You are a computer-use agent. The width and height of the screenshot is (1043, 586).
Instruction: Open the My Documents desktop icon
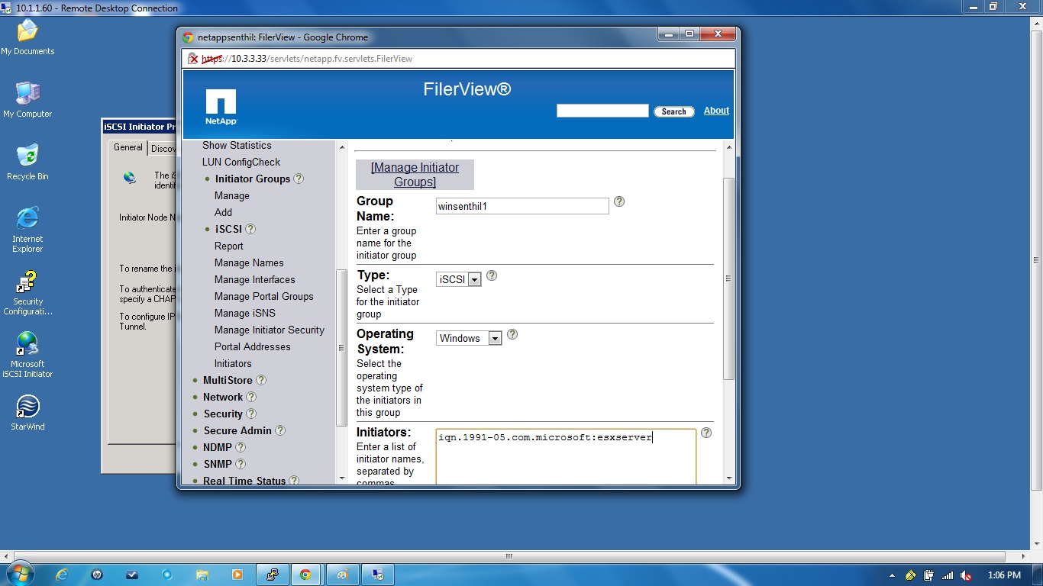(x=27, y=37)
